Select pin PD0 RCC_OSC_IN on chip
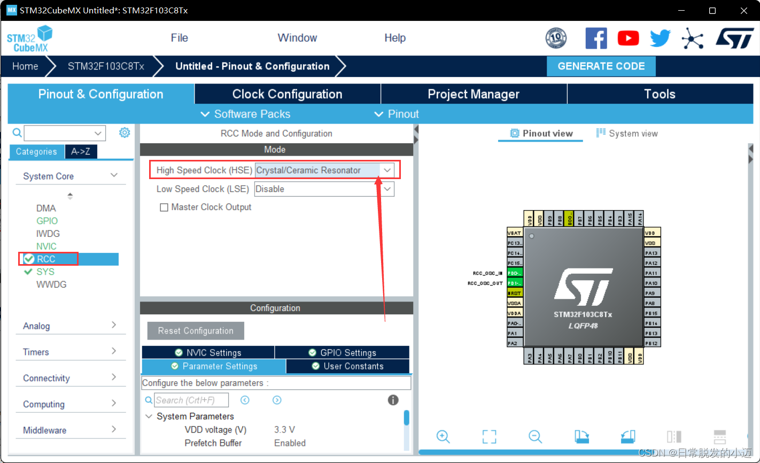This screenshot has height=463, width=760. coord(515,273)
